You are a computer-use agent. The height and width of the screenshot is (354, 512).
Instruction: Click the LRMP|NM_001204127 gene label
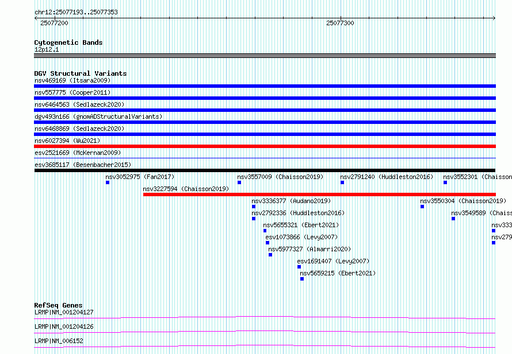(64, 312)
